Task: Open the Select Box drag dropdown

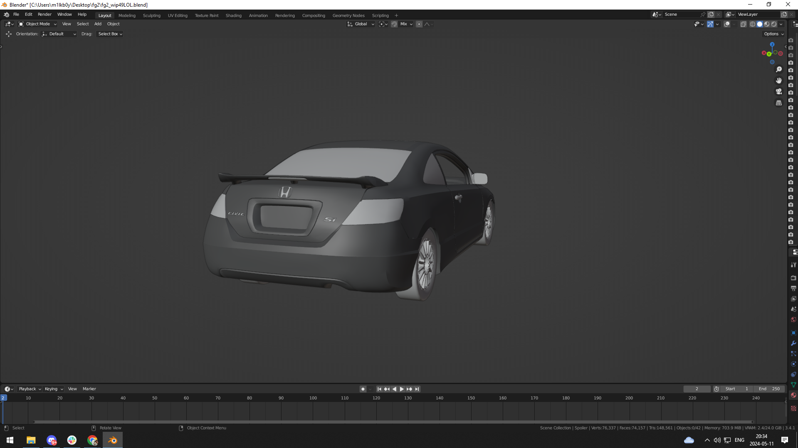Action: point(110,34)
